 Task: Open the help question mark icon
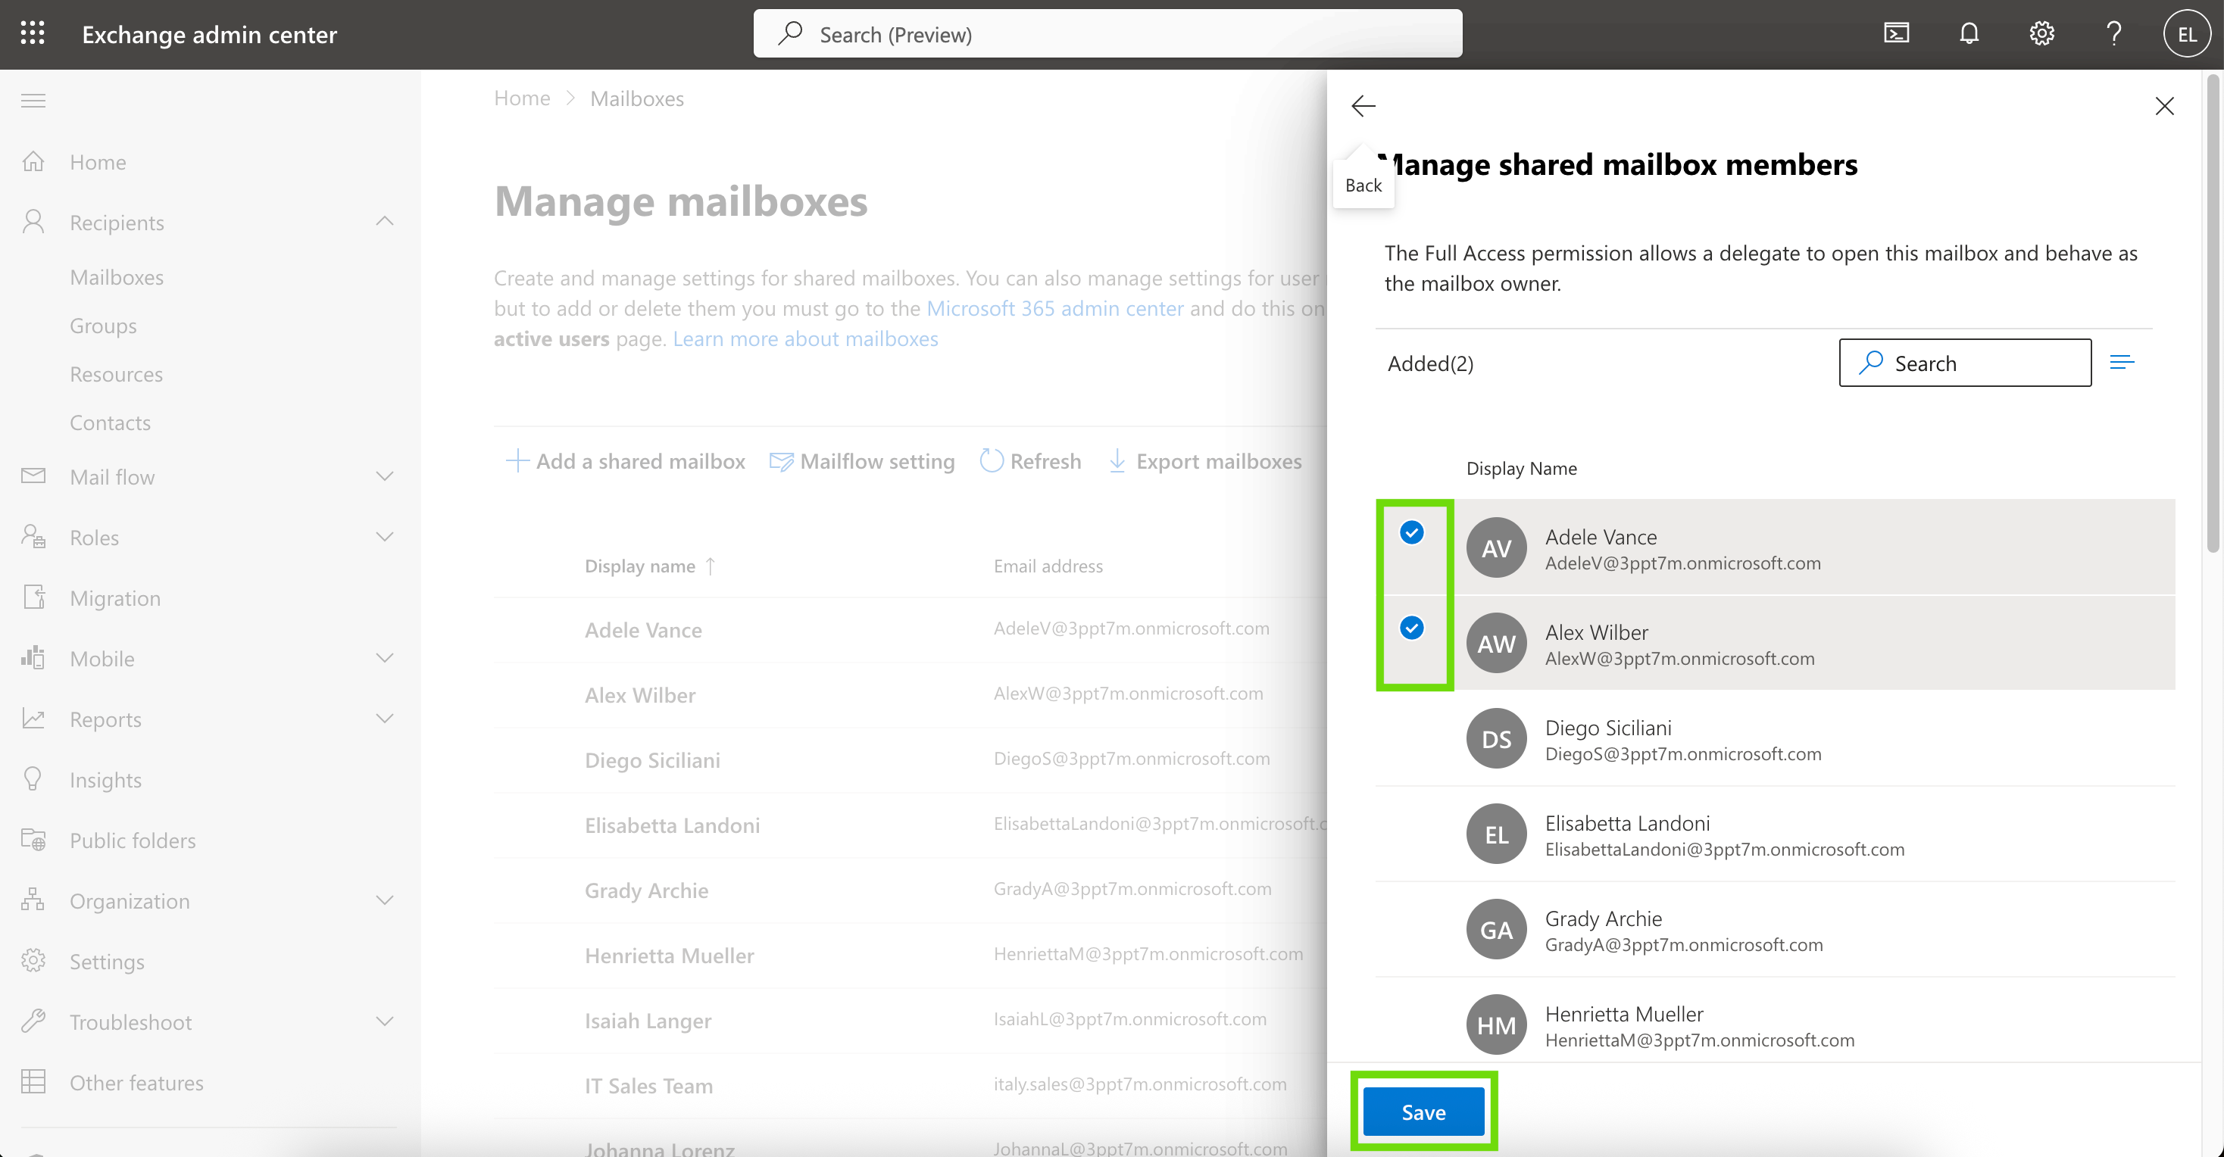pyautogui.click(x=2114, y=33)
